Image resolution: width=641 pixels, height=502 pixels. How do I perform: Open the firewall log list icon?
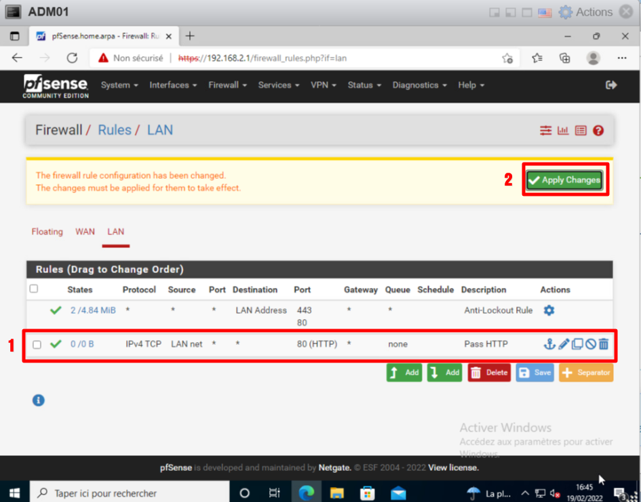pyautogui.click(x=581, y=131)
